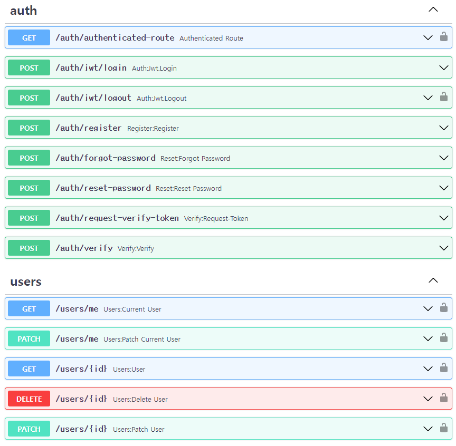Viewport: 456px width, 446px height.
Task: Click the lock icon on POST /auth/jwt/logout
Action: point(443,97)
